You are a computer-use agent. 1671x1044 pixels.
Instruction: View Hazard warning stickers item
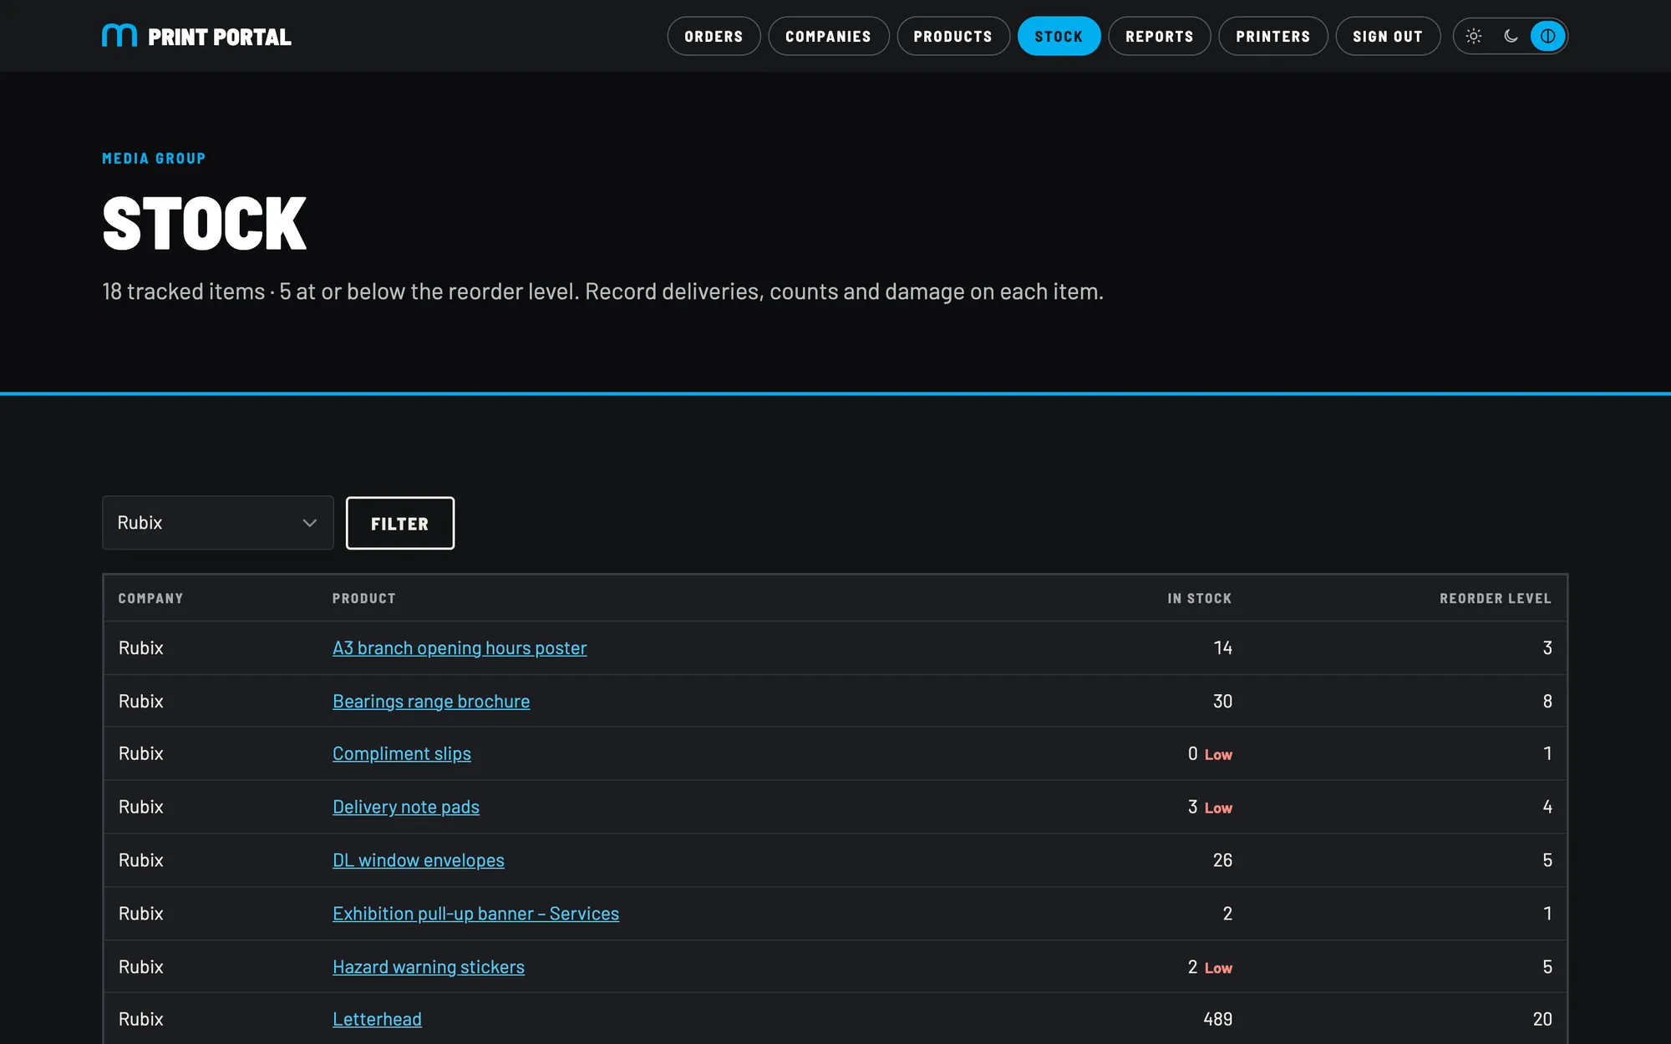[x=429, y=967]
